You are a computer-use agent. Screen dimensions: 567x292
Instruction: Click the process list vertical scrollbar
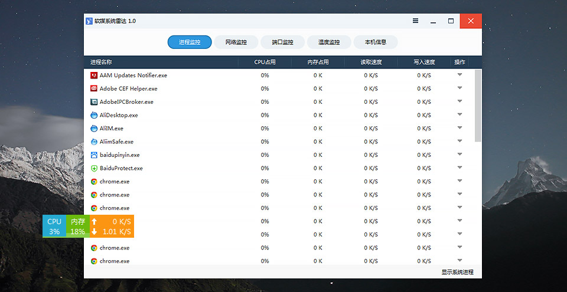point(478,106)
